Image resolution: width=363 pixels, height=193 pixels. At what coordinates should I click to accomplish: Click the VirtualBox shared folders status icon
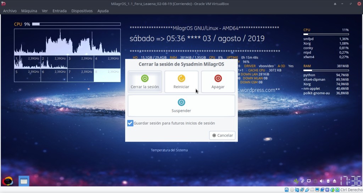[312, 189]
